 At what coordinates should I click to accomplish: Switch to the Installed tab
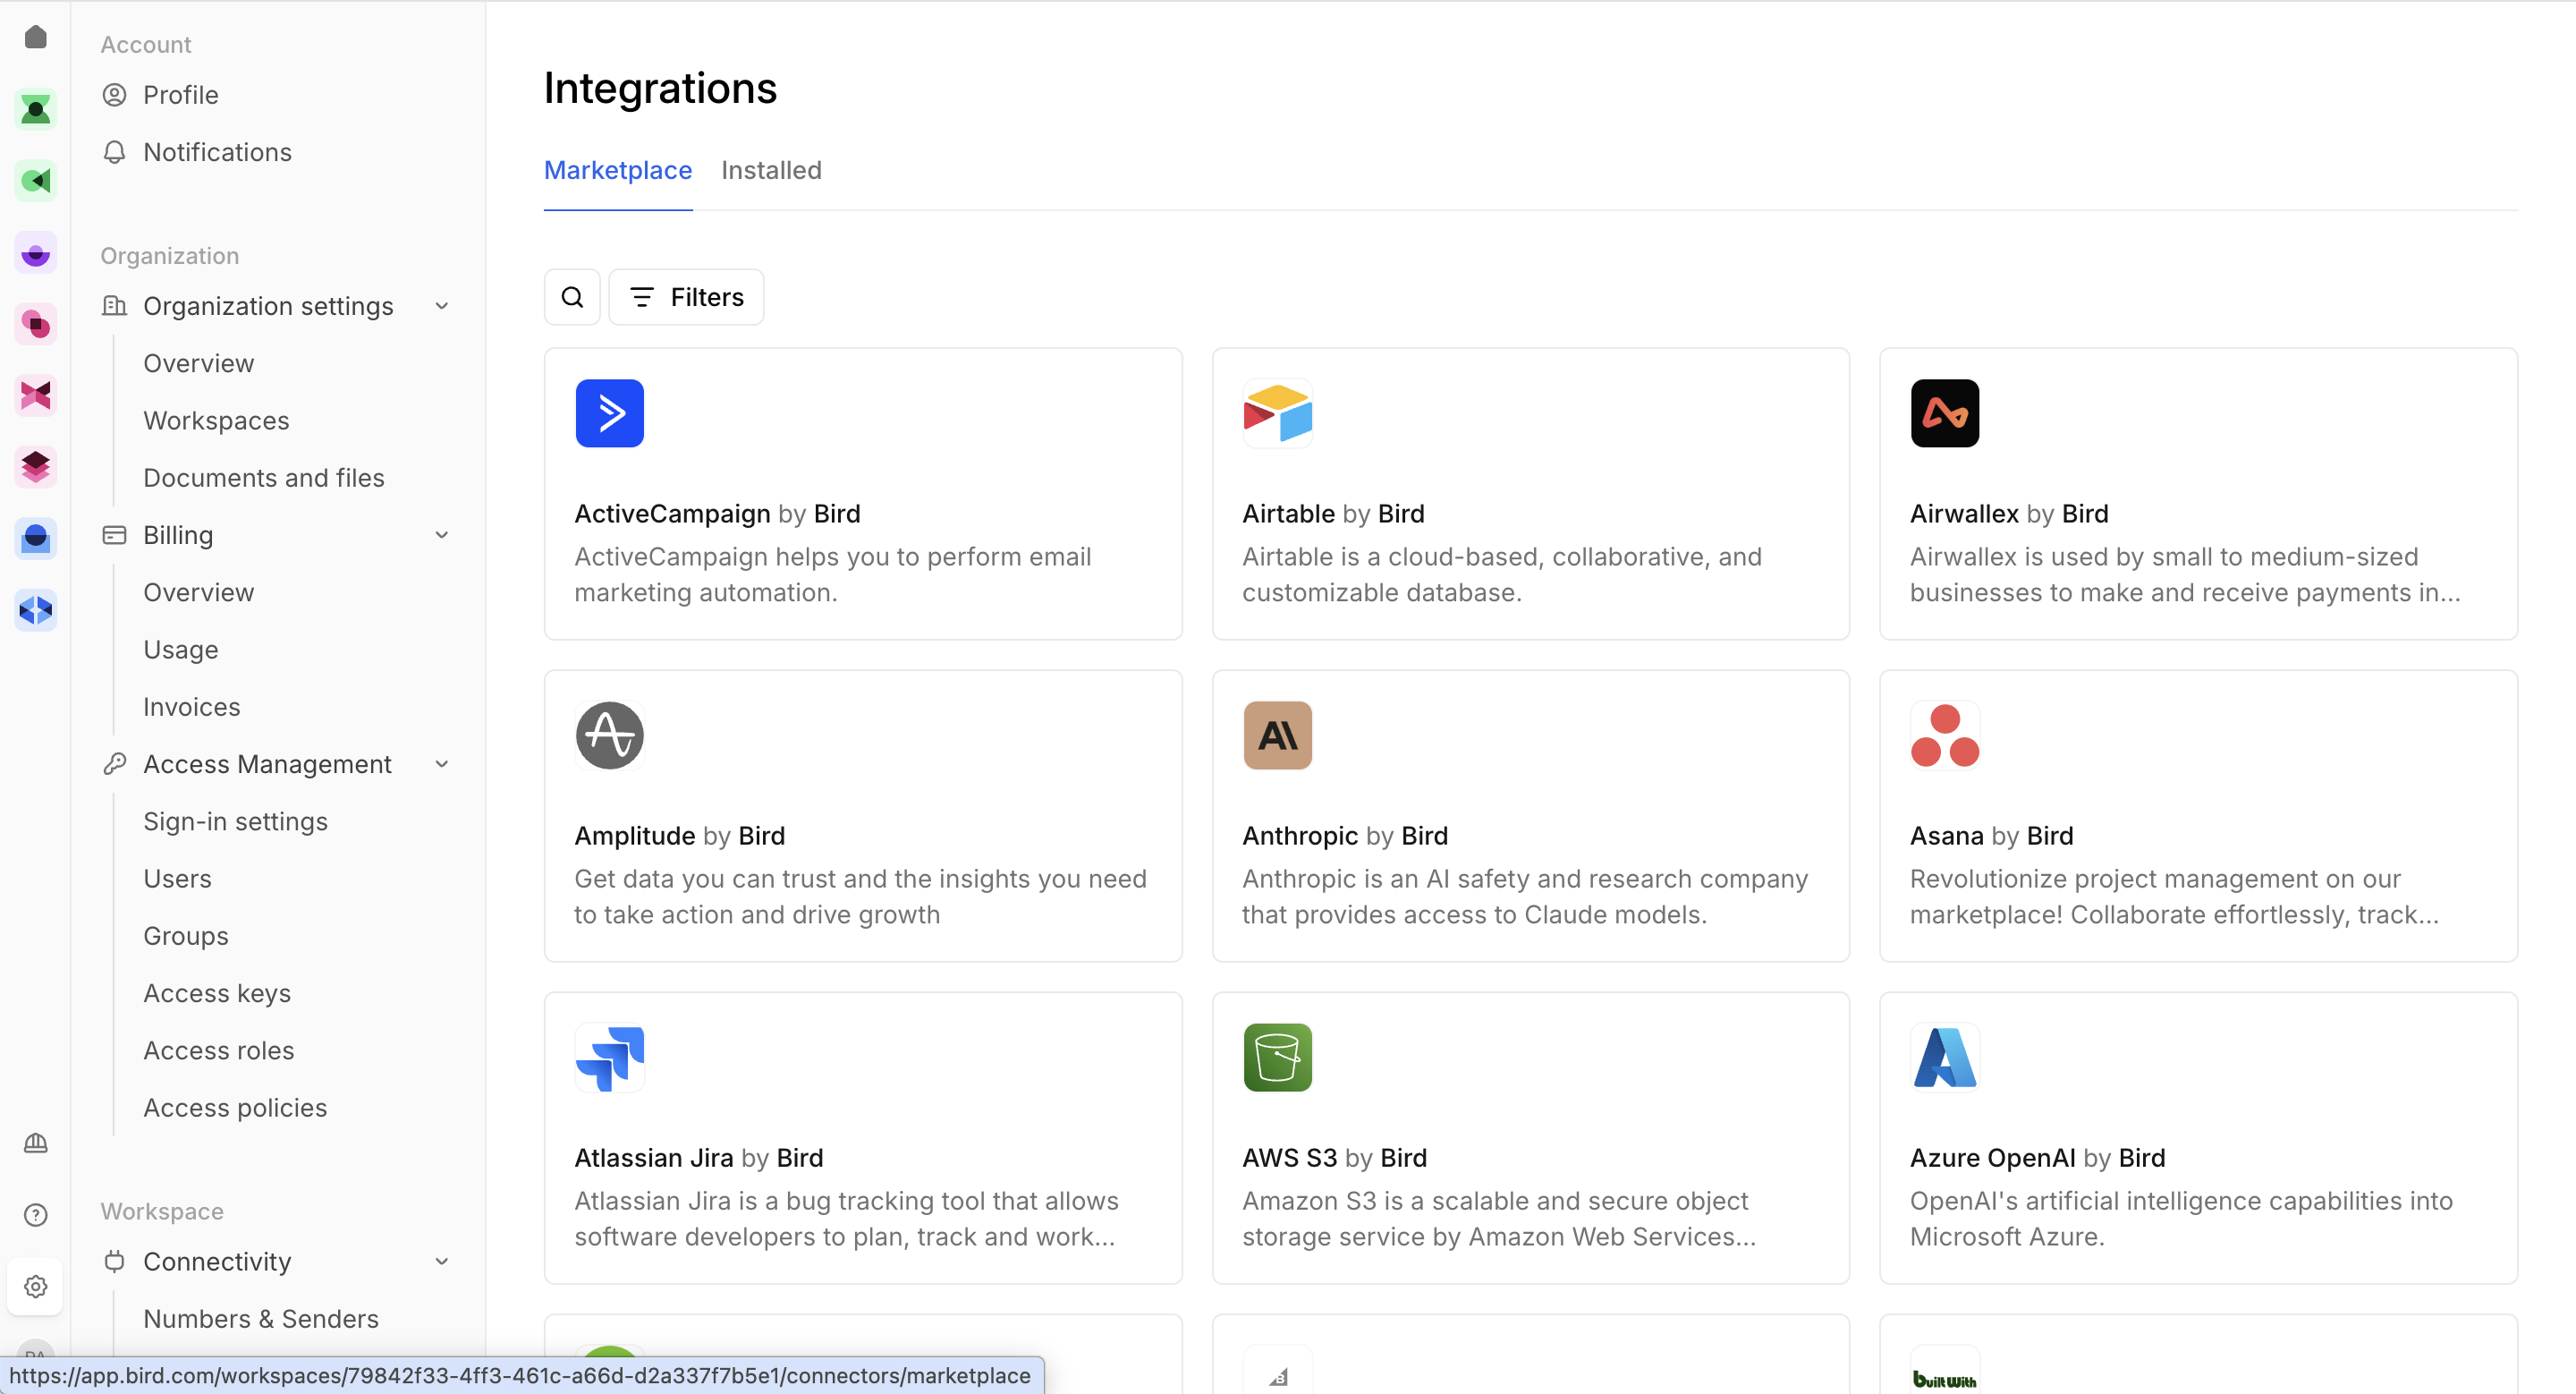click(771, 170)
